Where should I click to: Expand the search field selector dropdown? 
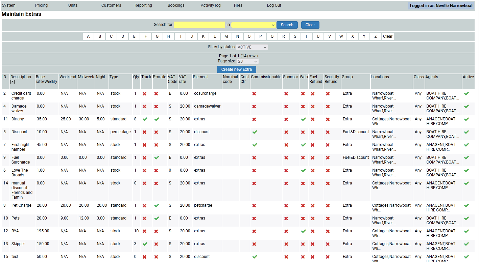254,25
